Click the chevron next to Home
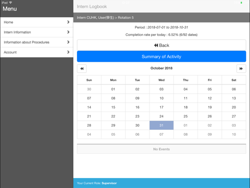This screenshot has height=188, width=250. tap(68, 22)
